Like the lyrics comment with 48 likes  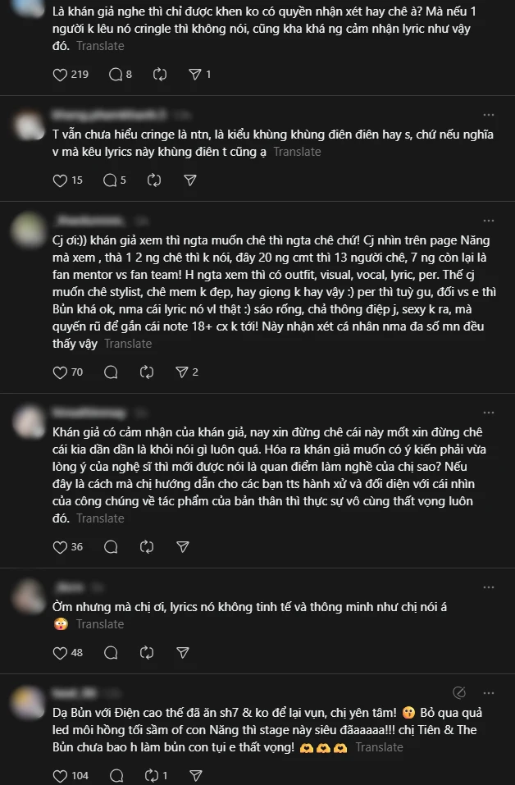click(x=60, y=652)
